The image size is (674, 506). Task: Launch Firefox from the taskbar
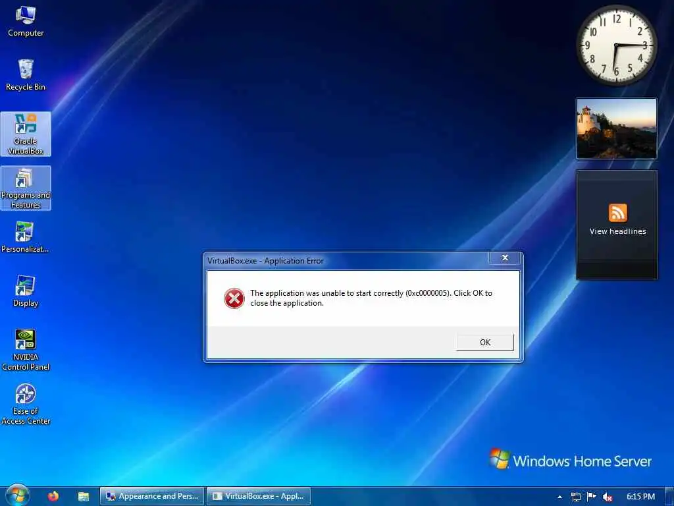pyautogui.click(x=53, y=497)
